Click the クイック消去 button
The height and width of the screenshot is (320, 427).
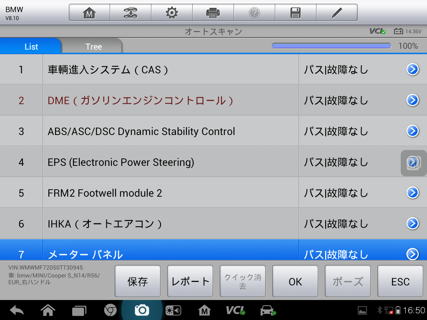click(243, 281)
